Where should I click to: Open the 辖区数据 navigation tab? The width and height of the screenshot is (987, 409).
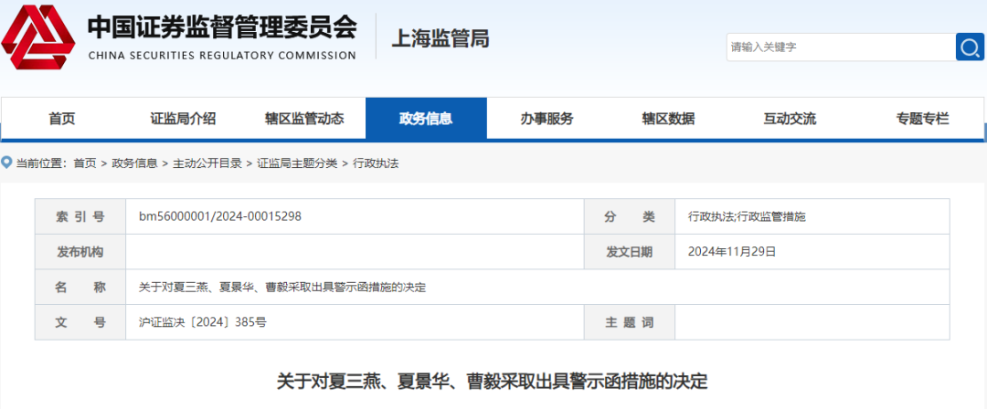(668, 119)
